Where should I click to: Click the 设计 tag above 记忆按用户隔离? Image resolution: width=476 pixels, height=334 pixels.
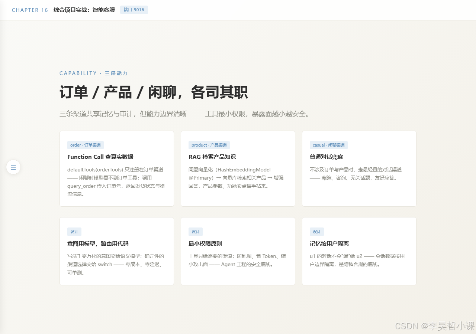click(x=317, y=232)
